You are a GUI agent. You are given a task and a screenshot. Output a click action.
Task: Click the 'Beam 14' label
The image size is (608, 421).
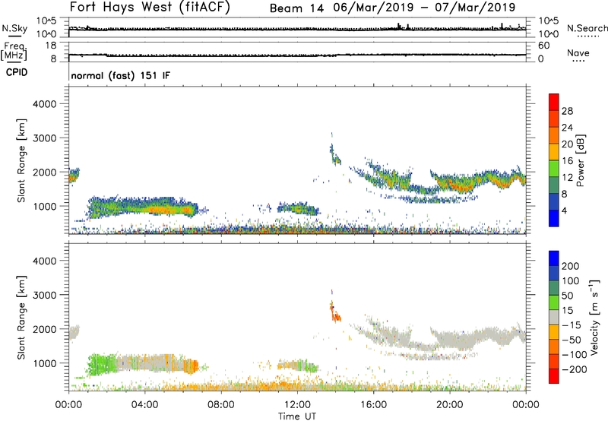(x=296, y=8)
